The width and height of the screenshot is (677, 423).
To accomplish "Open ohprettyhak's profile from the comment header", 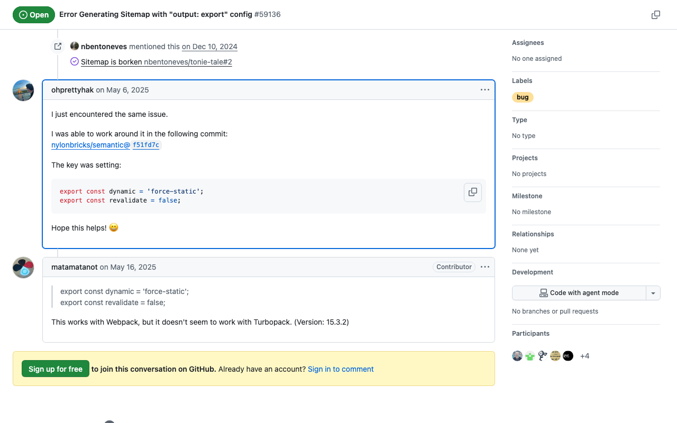I will click(72, 89).
